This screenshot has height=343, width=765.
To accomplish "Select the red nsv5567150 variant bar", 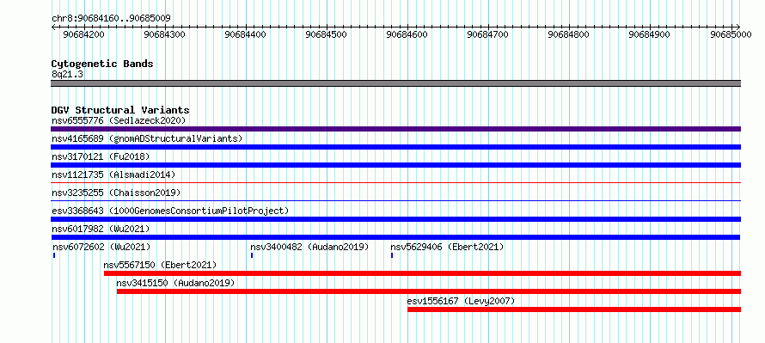I will (423, 273).
